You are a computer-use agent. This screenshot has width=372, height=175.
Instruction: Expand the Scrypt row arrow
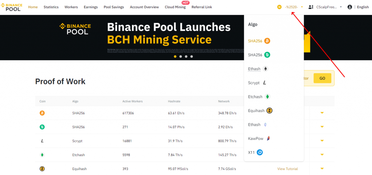pos(322,141)
